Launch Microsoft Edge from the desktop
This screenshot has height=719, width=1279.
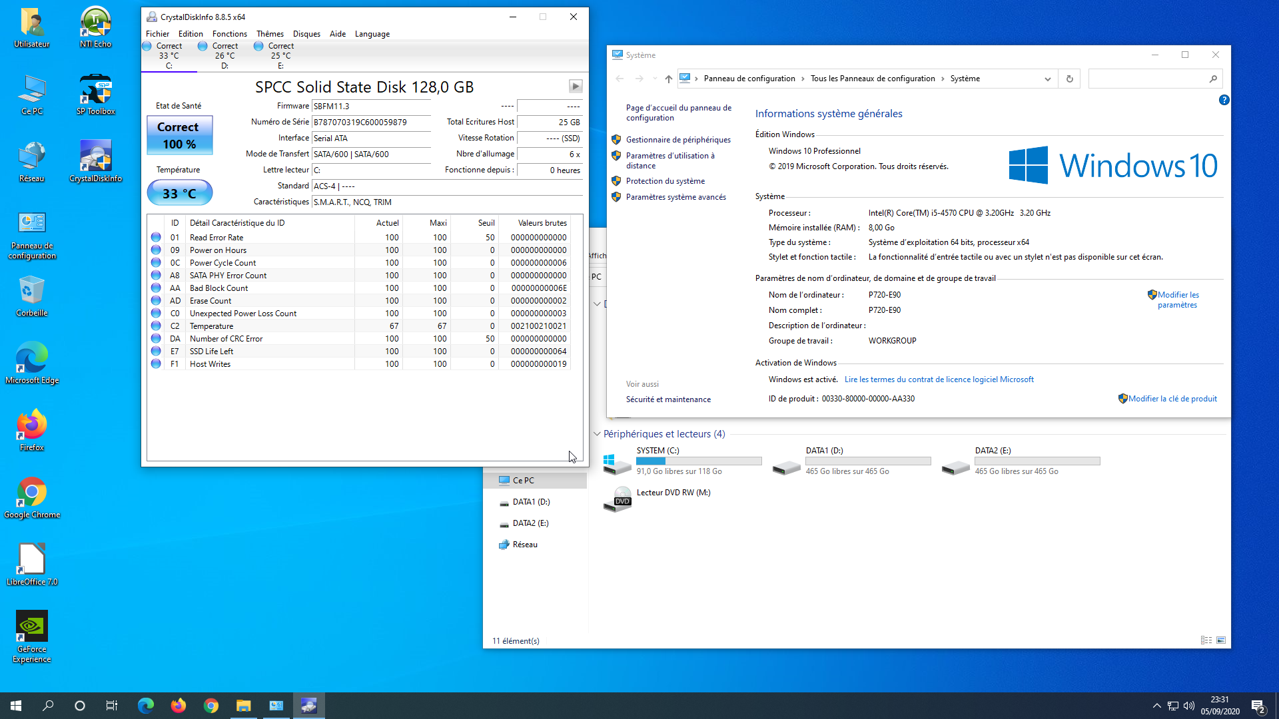point(31,363)
